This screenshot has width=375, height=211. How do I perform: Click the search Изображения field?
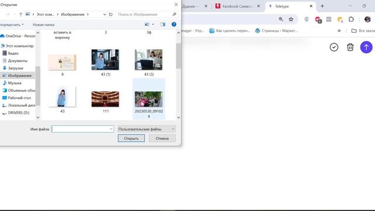pos(147,14)
